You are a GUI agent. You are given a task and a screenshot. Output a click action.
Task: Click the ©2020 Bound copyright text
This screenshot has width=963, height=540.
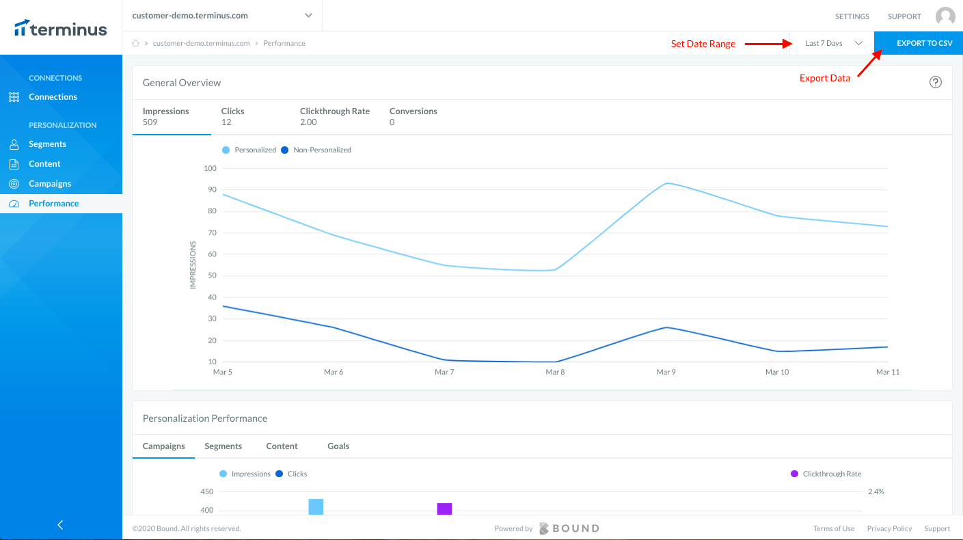click(187, 528)
